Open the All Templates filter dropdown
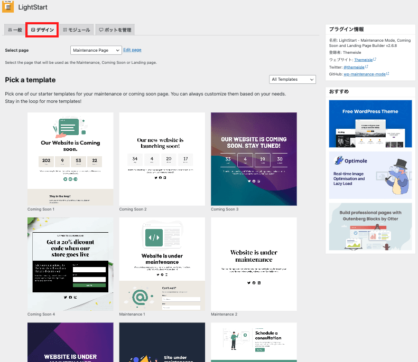418x362 pixels. click(x=292, y=79)
